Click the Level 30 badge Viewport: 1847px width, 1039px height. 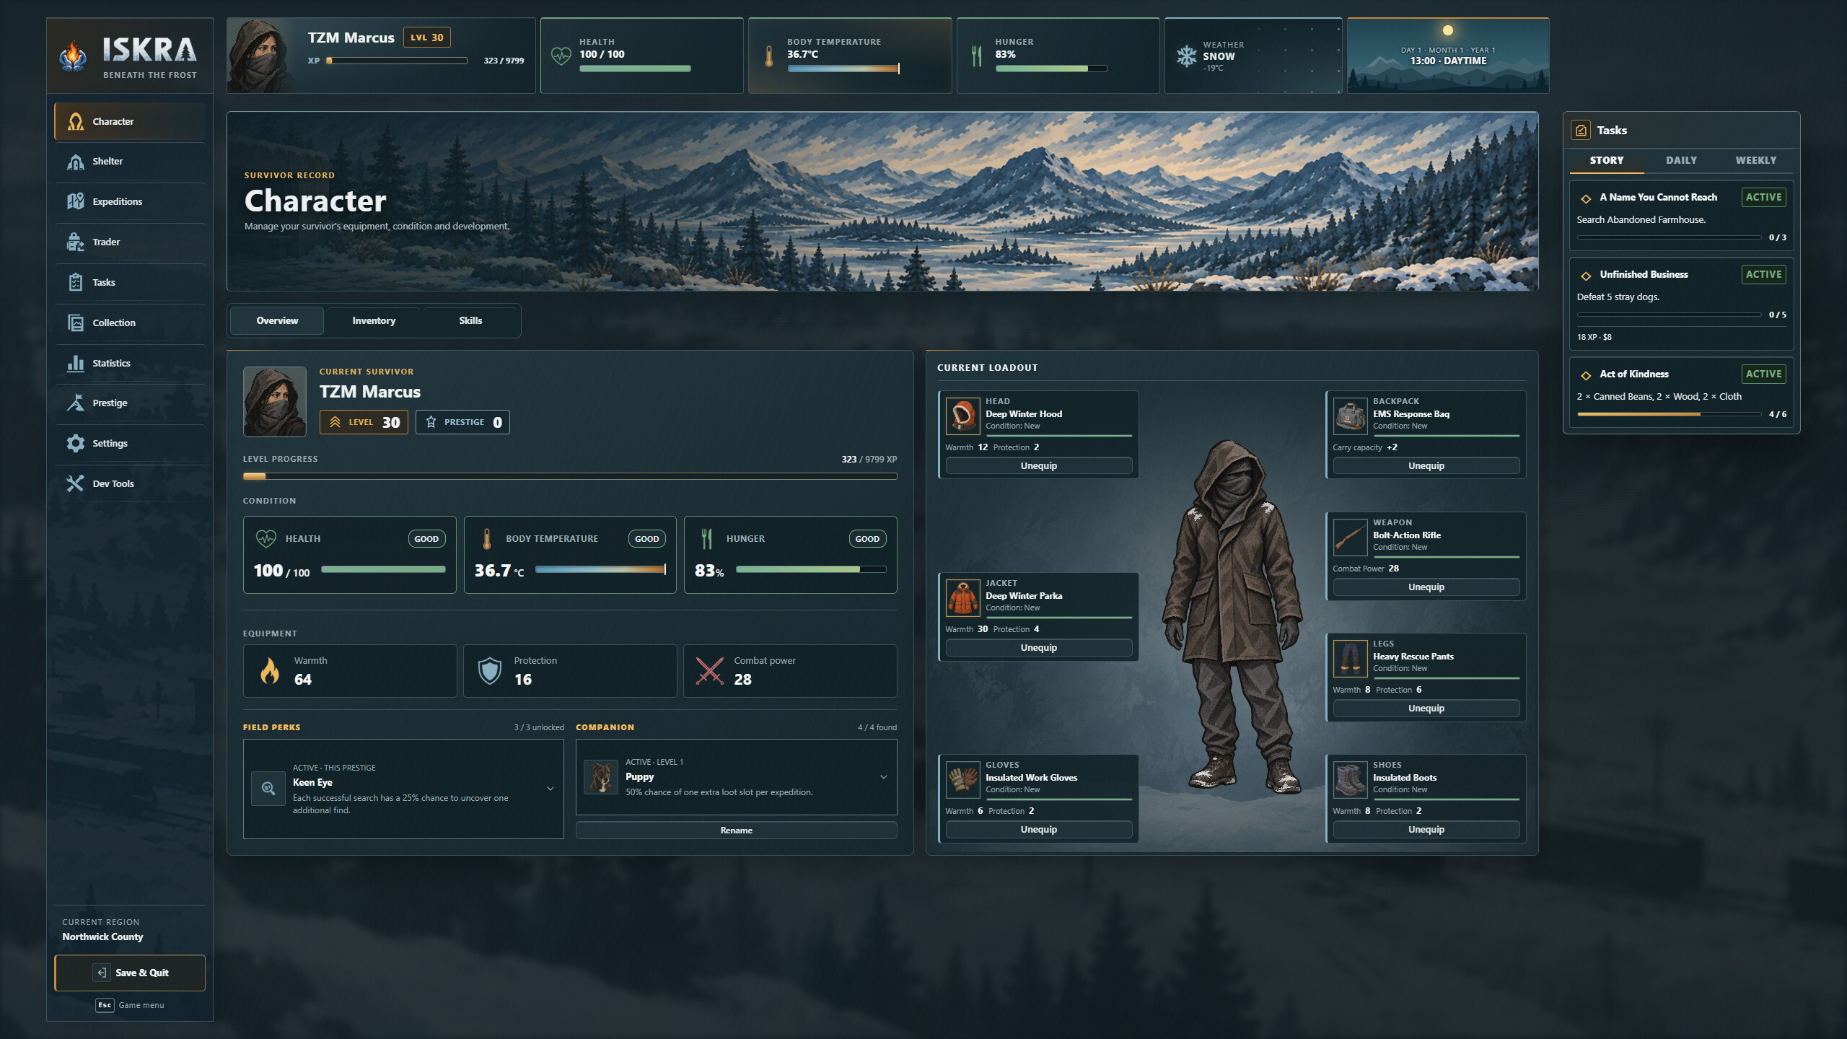point(364,422)
